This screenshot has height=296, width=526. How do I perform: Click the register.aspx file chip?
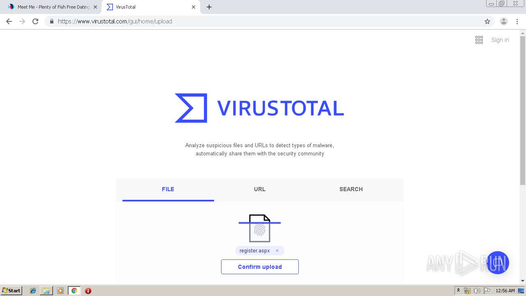point(260,251)
